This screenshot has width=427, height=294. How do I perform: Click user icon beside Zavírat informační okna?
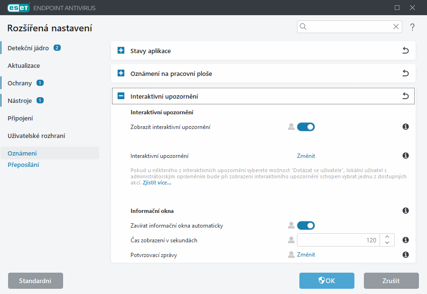291,225
